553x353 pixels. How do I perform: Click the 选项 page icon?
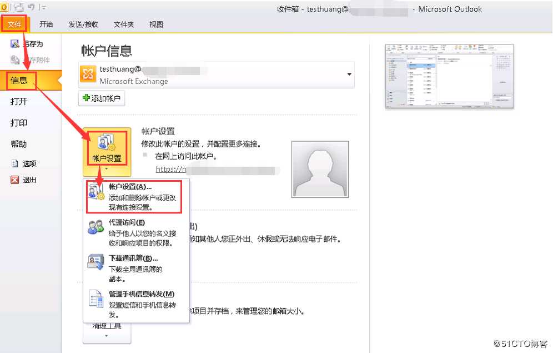point(14,163)
